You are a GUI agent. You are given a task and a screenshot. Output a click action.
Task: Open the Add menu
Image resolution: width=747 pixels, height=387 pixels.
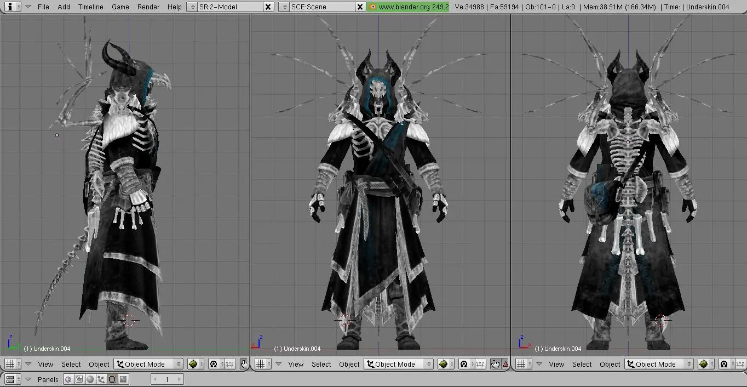pos(64,7)
